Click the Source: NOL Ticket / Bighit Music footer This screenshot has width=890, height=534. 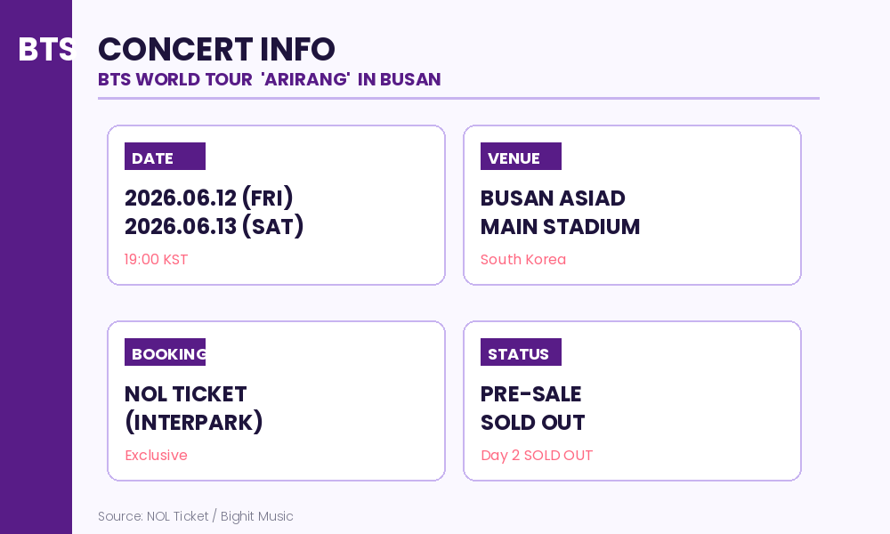click(196, 516)
